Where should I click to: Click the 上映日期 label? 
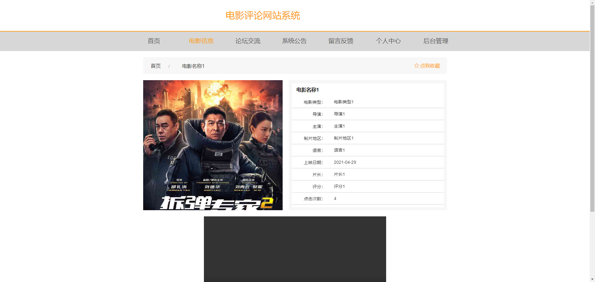pyautogui.click(x=313, y=163)
